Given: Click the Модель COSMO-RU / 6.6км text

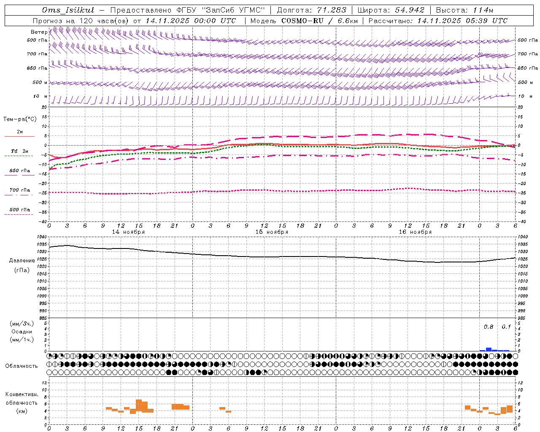Looking at the screenshot, I should [x=304, y=21].
